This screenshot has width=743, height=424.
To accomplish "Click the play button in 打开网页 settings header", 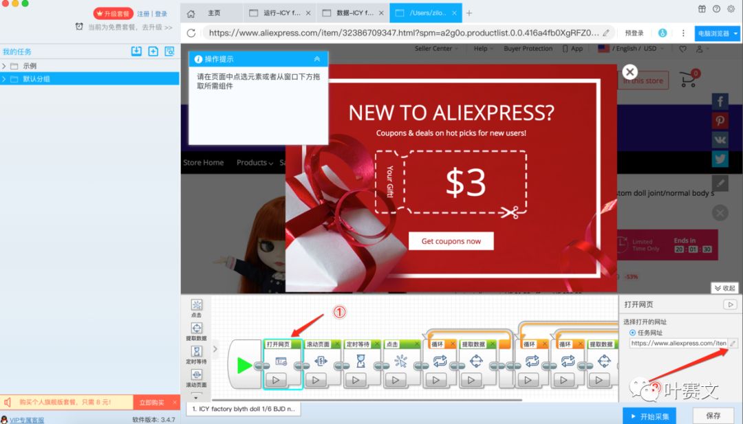I will tap(730, 304).
